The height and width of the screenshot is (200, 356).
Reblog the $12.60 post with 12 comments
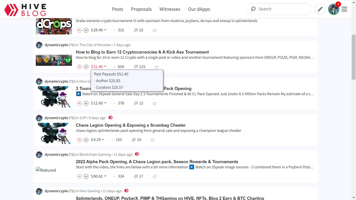click(x=155, y=103)
